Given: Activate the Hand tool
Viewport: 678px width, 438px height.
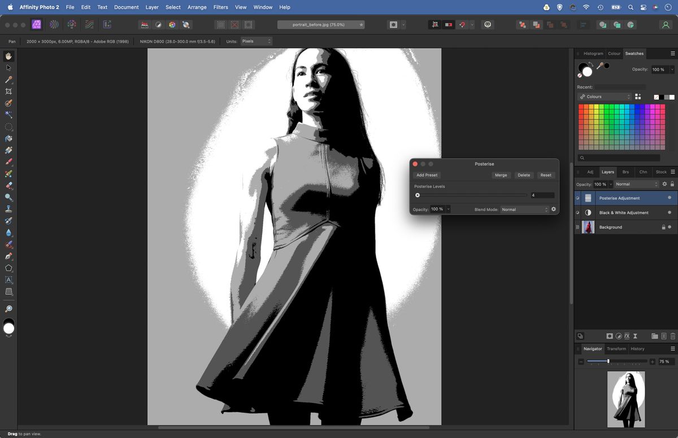Looking at the screenshot, I should pyautogui.click(x=8, y=56).
